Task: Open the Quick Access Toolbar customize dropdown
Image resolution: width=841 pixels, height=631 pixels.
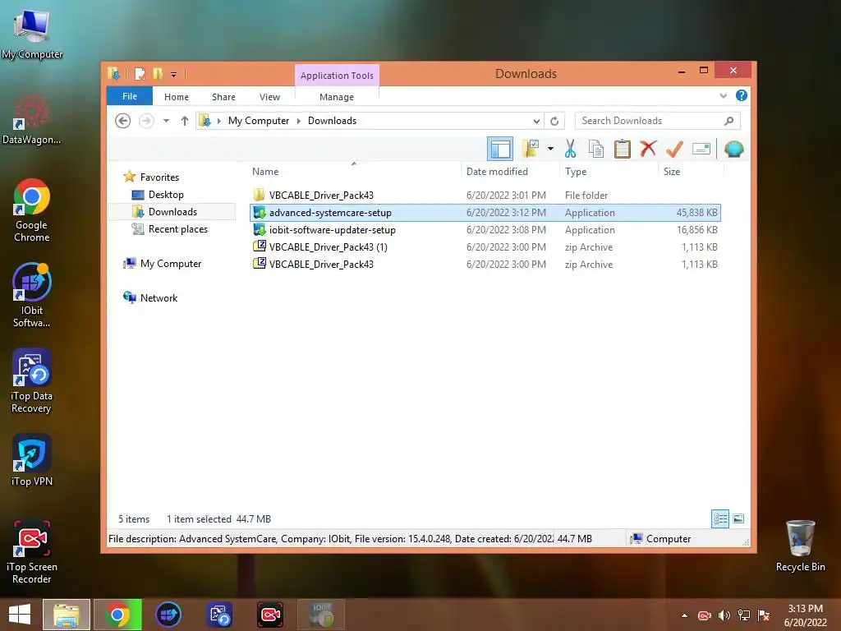Action: coord(174,74)
